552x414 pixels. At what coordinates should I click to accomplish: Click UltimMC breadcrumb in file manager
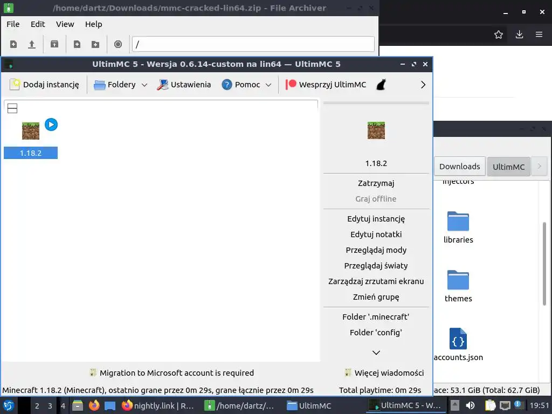508,167
